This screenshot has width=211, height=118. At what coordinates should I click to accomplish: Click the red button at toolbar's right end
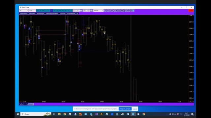click(x=191, y=10)
